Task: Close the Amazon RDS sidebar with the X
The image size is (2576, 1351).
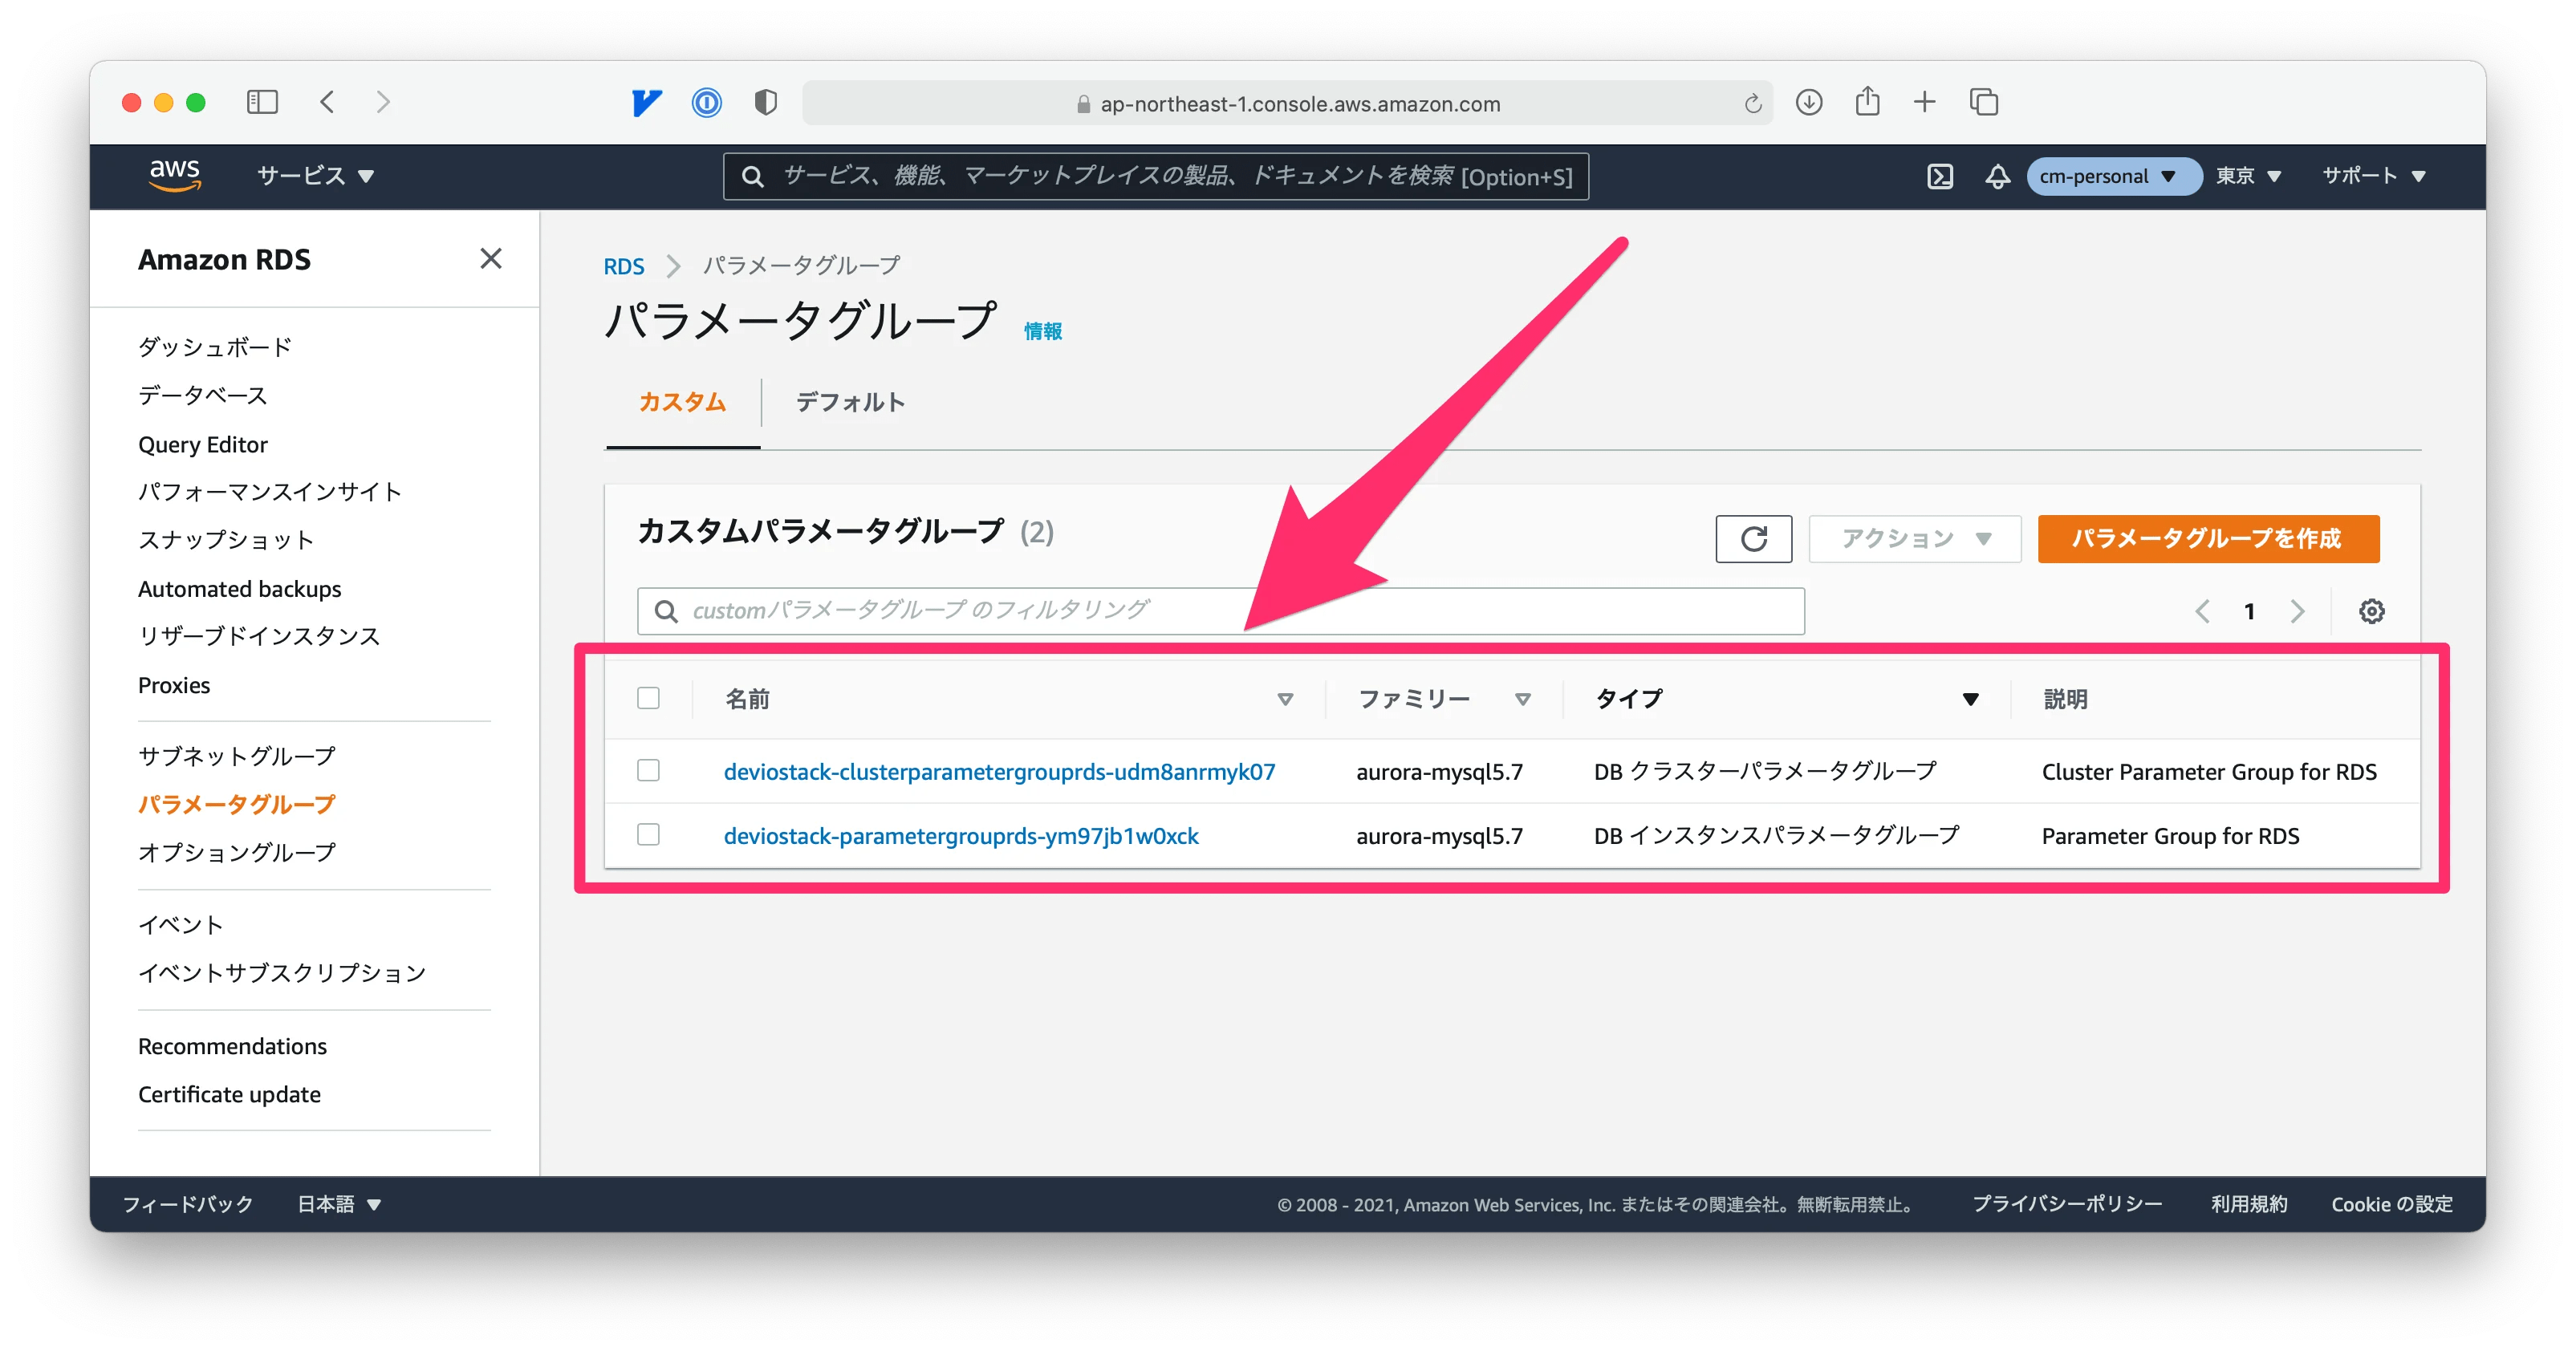Action: coord(490,259)
